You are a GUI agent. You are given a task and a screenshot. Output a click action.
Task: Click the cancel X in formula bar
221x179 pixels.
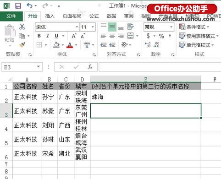[x=62, y=67]
